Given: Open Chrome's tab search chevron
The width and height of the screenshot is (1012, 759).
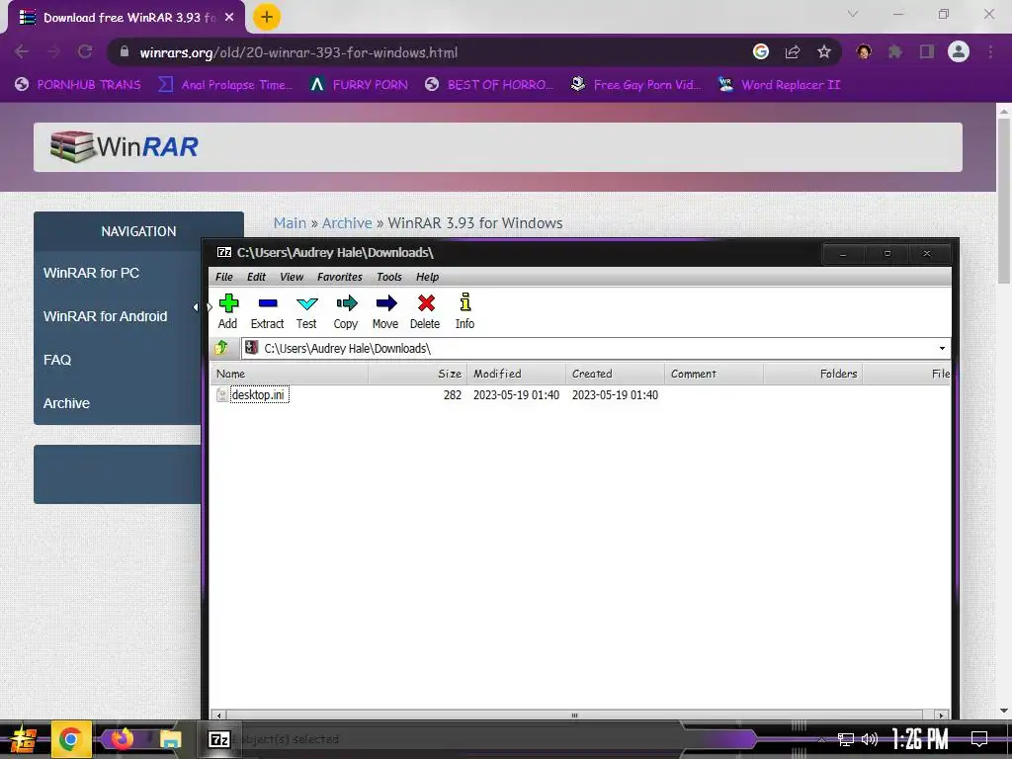Looking at the screenshot, I should [x=853, y=14].
